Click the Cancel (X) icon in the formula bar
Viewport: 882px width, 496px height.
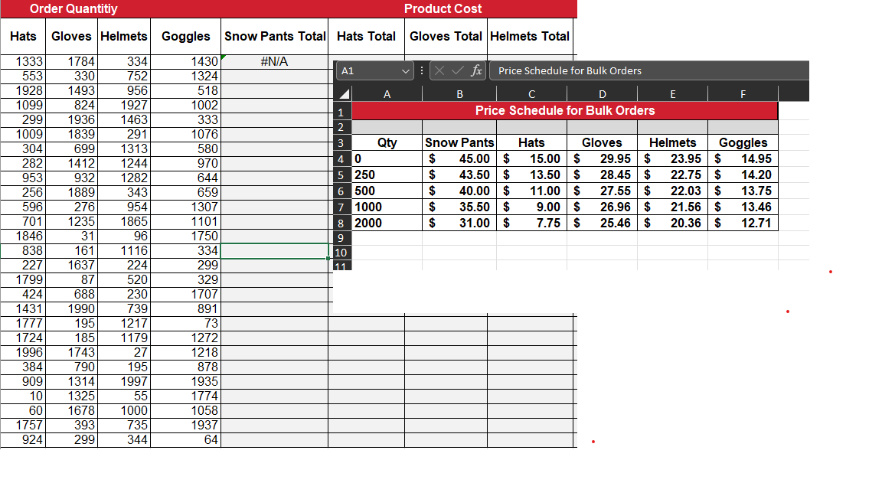click(x=439, y=70)
